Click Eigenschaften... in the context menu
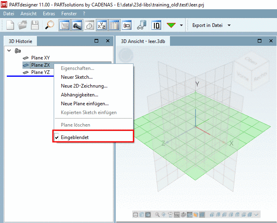 tap(94, 68)
